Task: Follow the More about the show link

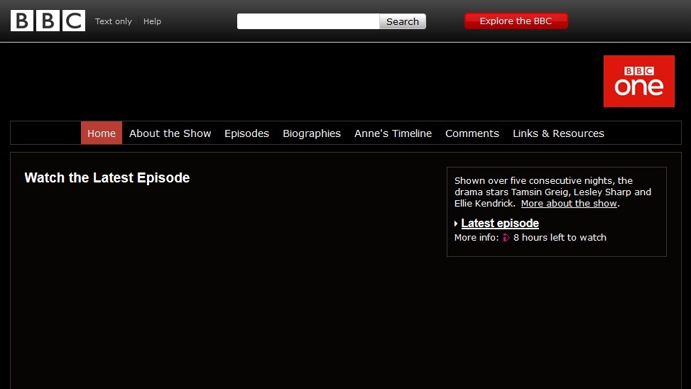Action: click(569, 204)
